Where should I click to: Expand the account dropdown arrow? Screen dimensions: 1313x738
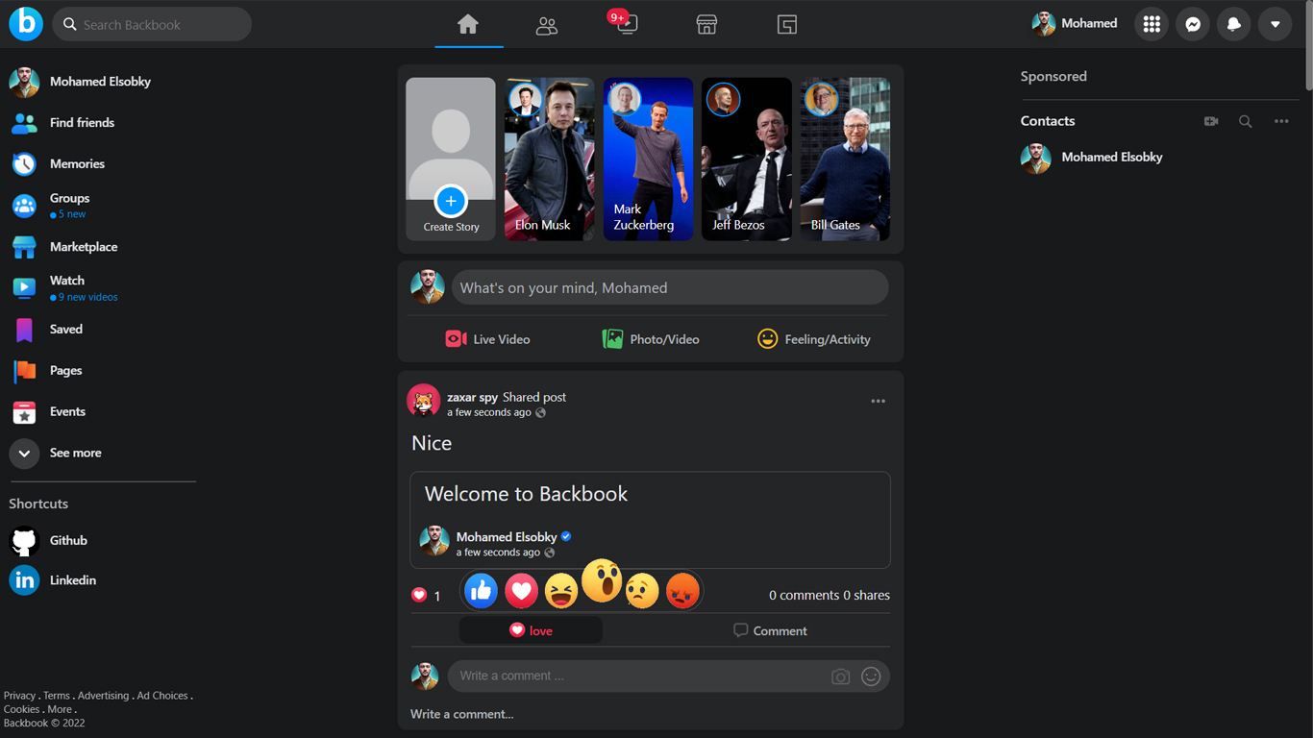[1276, 24]
